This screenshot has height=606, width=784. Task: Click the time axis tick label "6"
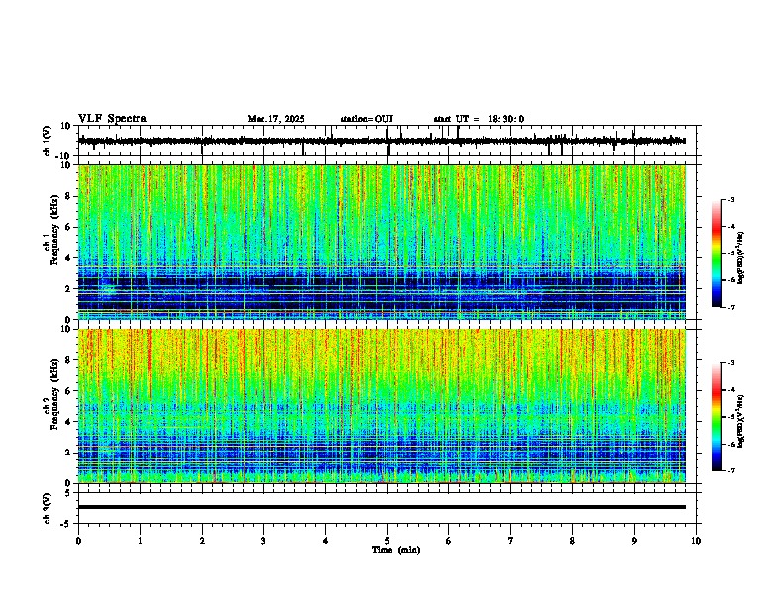449,541
